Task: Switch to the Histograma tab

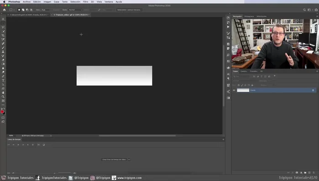Action: pos(249,16)
